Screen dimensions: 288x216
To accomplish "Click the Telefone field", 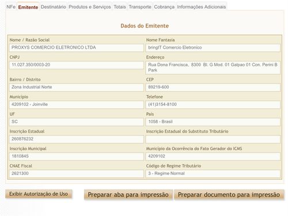I will (x=213, y=104).
